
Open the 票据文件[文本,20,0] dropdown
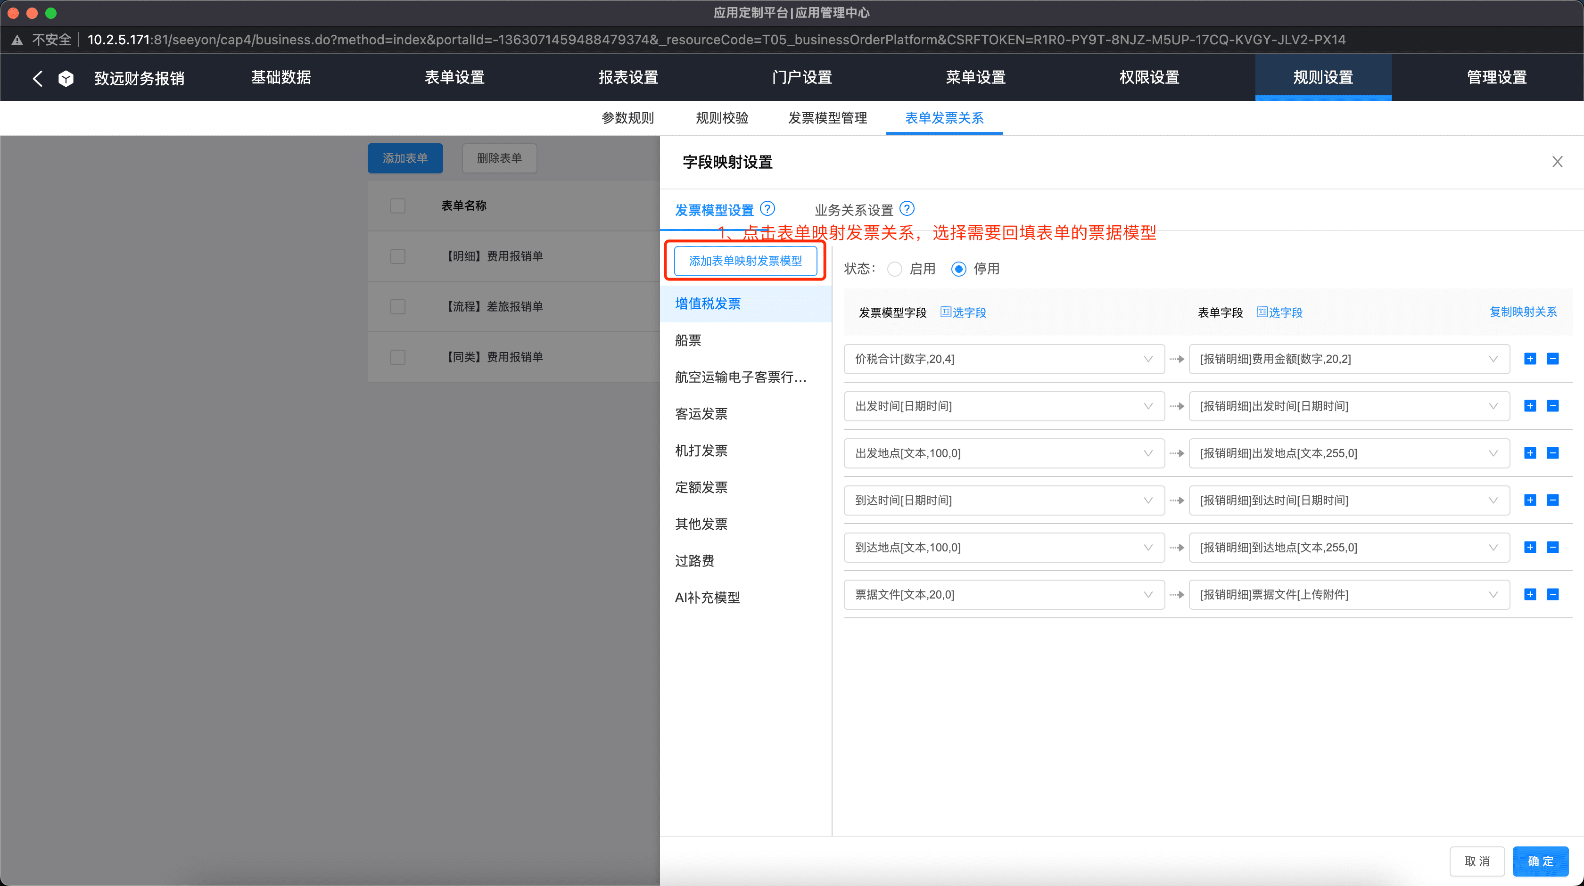click(1004, 595)
